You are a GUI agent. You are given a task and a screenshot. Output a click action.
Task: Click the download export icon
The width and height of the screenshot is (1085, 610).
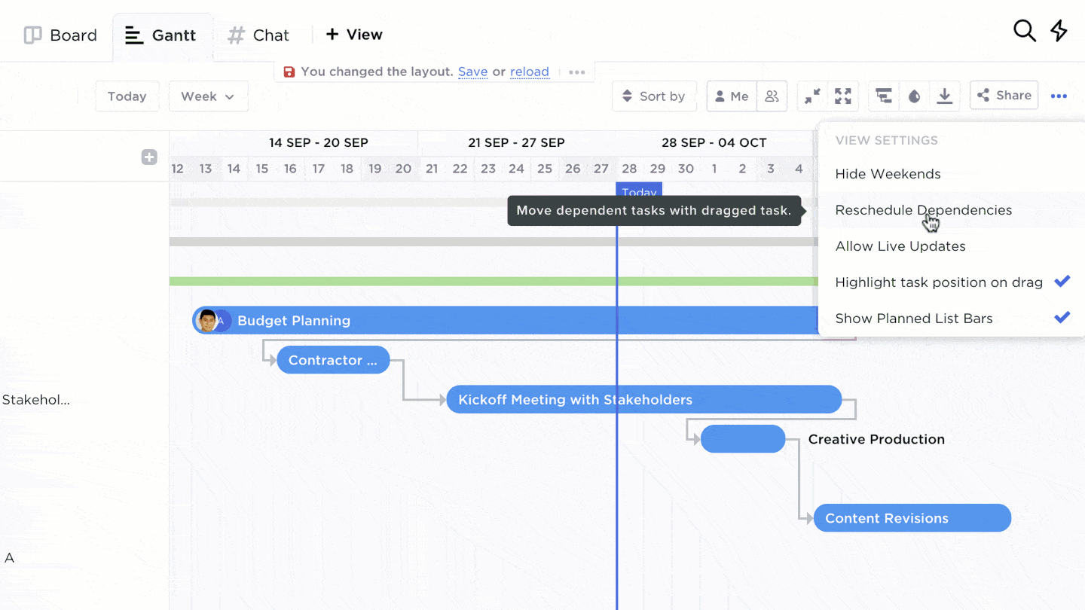click(x=944, y=96)
